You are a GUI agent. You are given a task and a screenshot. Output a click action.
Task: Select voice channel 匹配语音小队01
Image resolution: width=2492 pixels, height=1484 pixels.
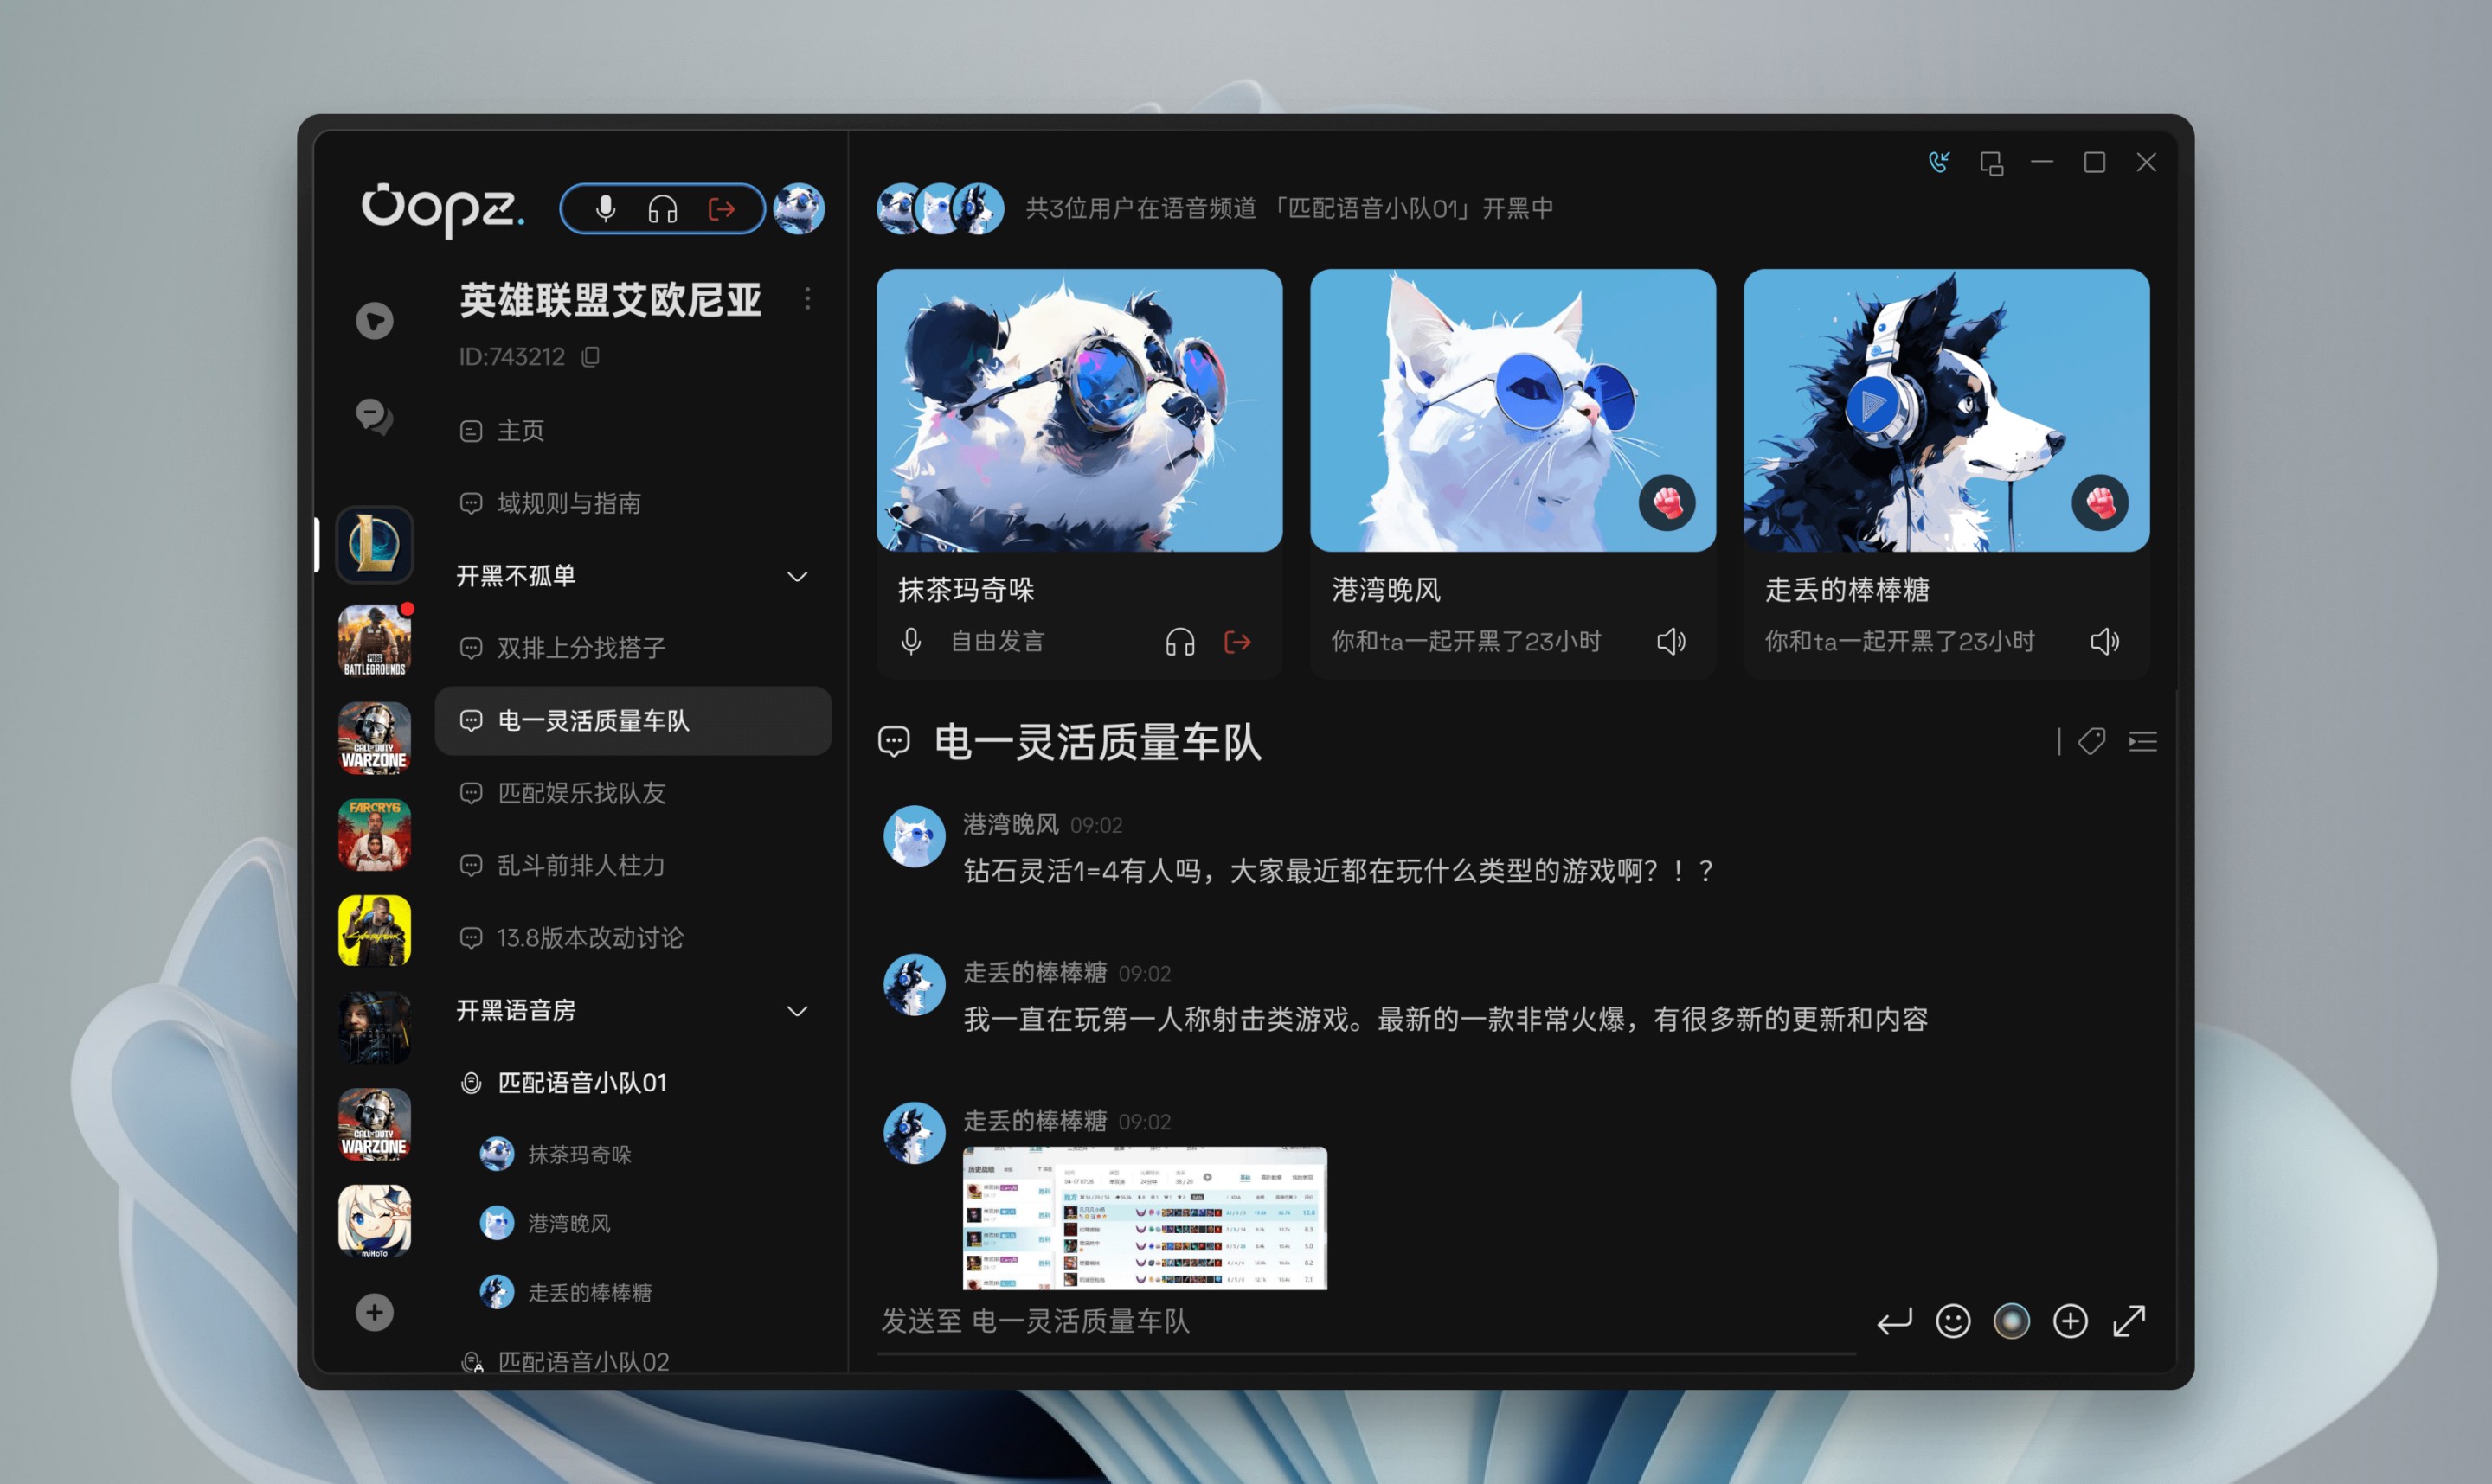pos(633,1082)
